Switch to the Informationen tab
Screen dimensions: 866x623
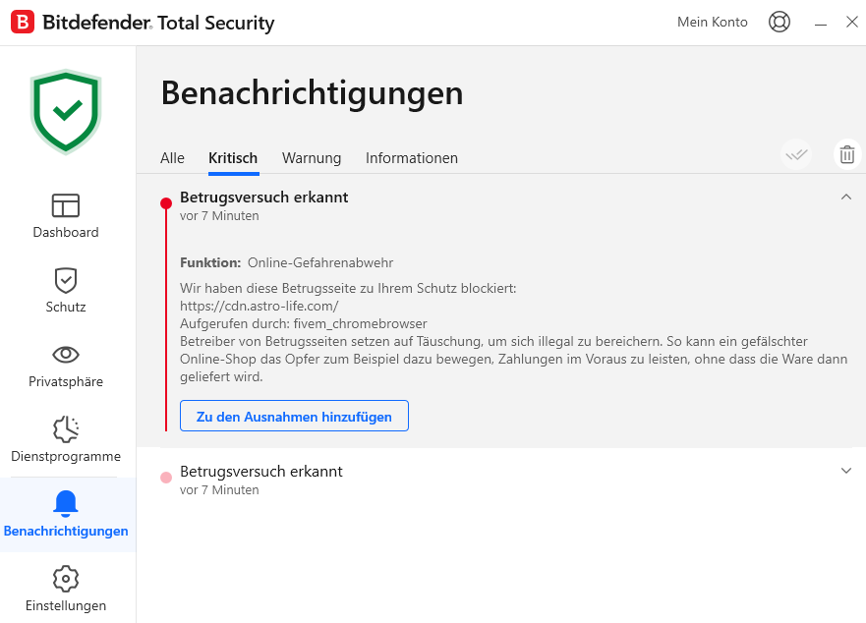pyautogui.click(x=412, y=158)
